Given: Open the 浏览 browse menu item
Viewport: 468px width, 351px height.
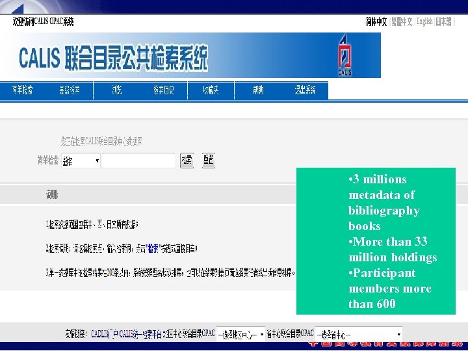Looking at the screenshot, I should (x=116, y=90).
